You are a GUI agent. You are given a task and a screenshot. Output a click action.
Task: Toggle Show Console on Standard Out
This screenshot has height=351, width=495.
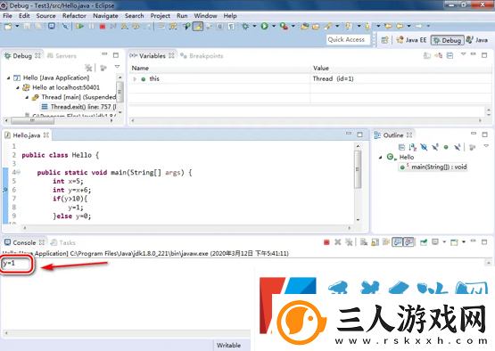click(398, 242)
